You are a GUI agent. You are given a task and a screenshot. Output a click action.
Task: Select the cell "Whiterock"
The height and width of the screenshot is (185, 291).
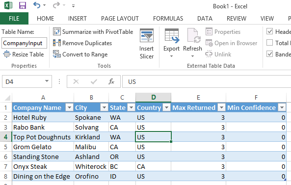click(x=91, y=167)
